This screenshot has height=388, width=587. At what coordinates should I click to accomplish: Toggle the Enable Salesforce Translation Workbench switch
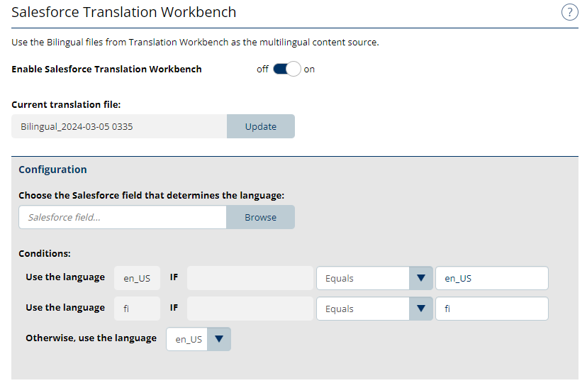coord(287,70)
